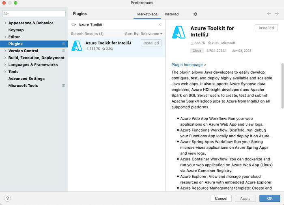Switch to the Marketplace tab
Viewport: 284px width, 205px height.
(x=147, y=14)
